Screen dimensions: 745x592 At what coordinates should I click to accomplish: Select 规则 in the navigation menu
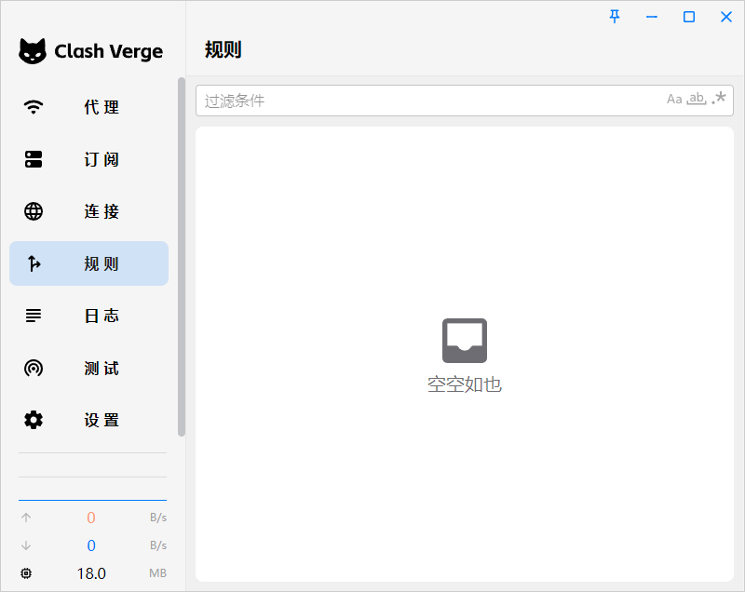[101, 263]
